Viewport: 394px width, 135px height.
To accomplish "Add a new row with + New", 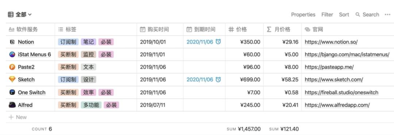I will [18, 117].
